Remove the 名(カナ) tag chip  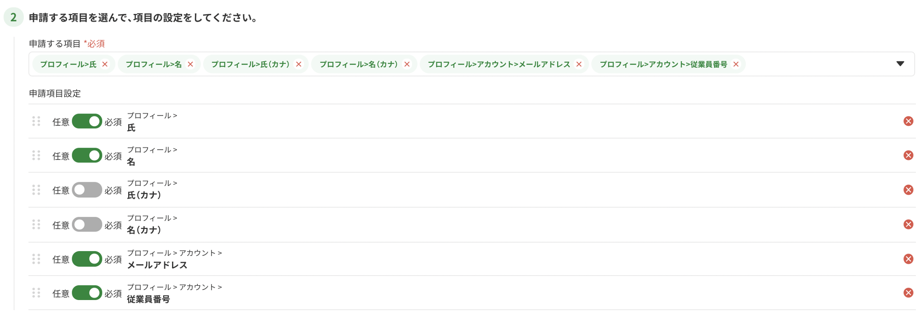tap(407, 64)
